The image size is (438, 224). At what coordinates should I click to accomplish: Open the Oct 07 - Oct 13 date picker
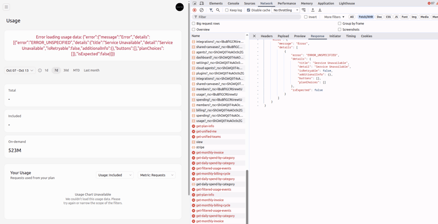pos(20,70)
